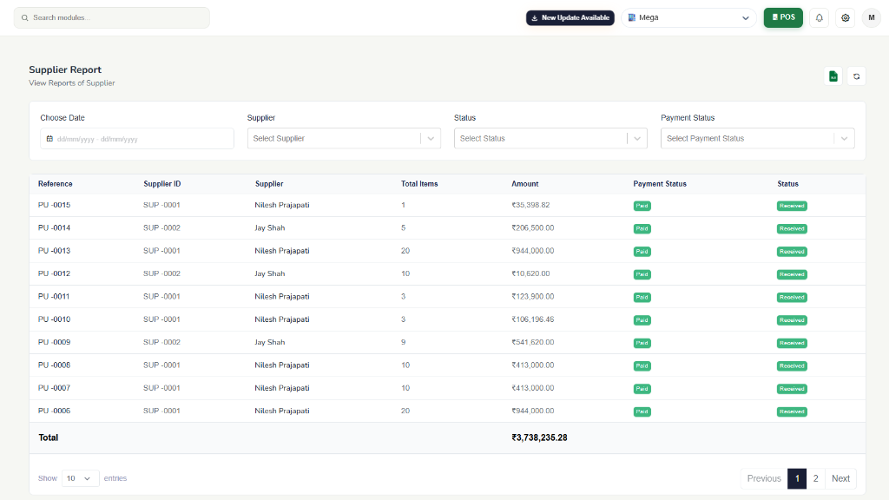The image size is (889, 500).
Task: Select reference PU -0007
Action: (54, 388)
